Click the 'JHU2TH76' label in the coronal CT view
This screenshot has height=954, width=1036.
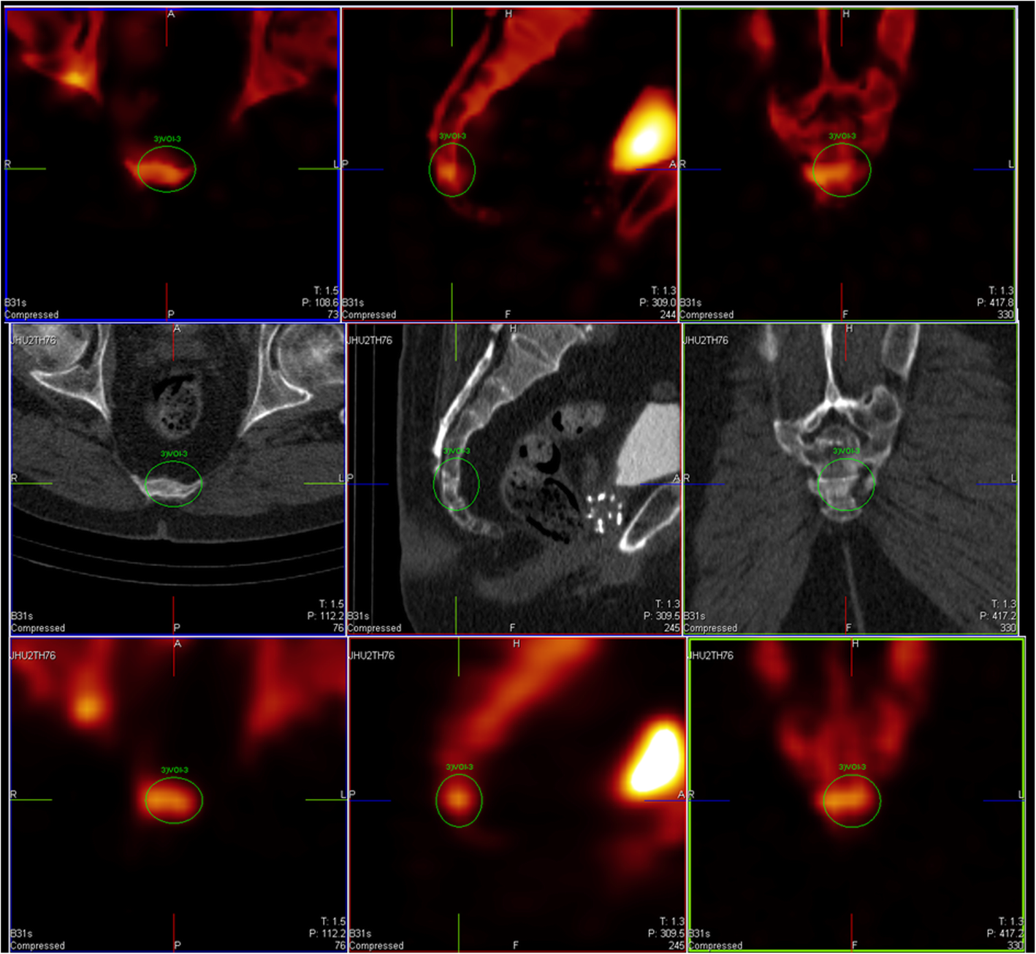coord(705,340)
